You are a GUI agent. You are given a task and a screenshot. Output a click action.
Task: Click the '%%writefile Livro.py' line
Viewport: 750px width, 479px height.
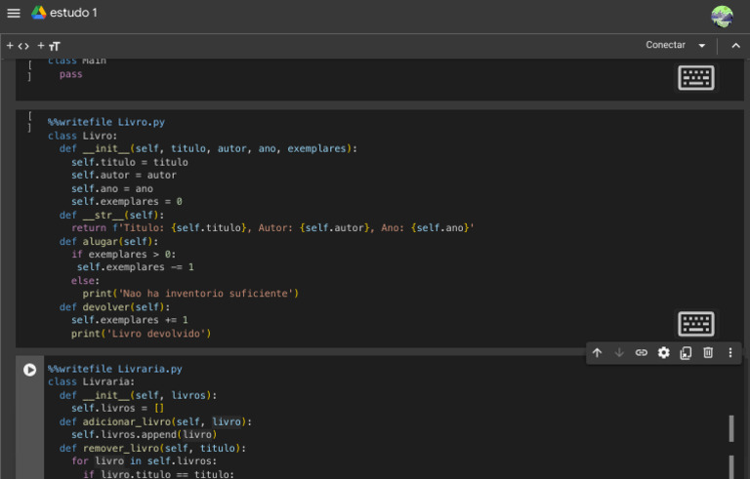[x=106, y=122]
